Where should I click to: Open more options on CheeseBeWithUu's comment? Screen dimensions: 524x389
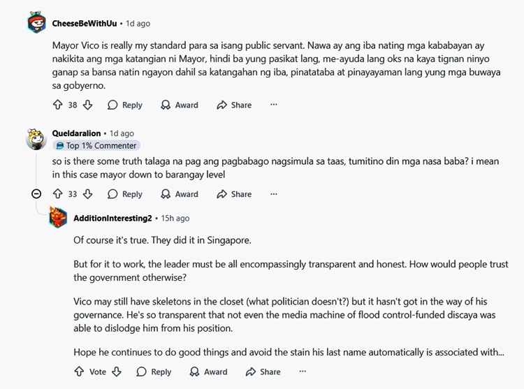pyautogui.click(x=273, y=105)
